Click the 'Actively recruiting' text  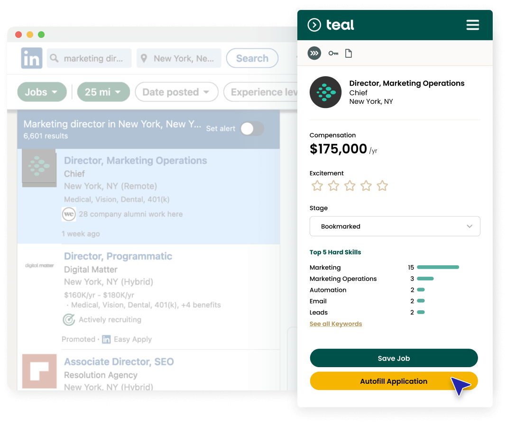coord(110,319)
